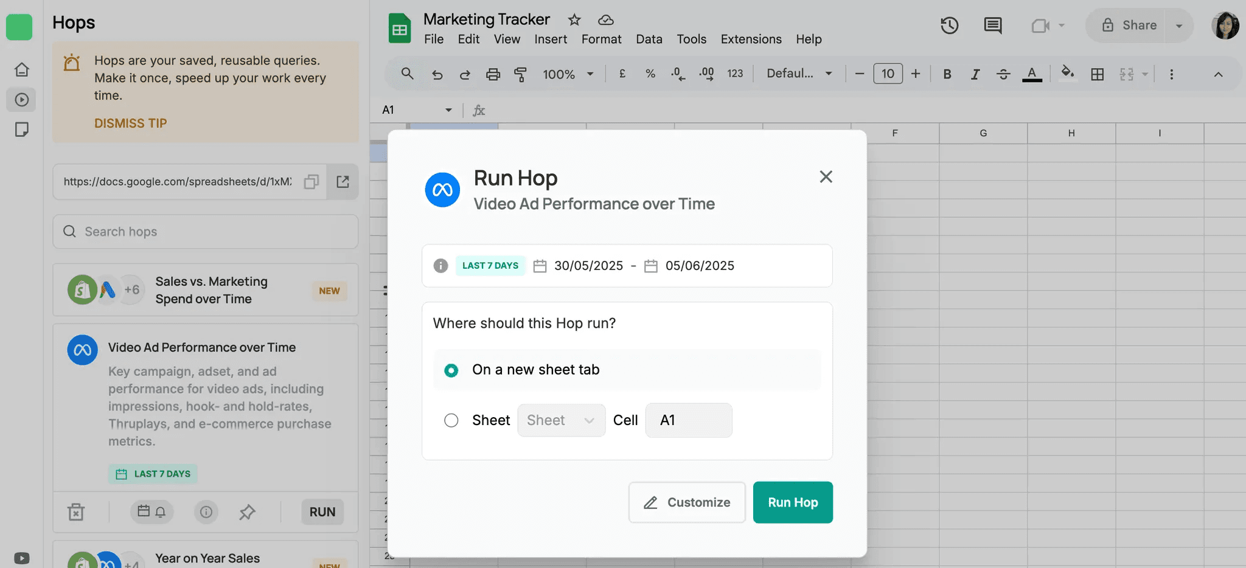Open the borders tool
The image size is (1246, 568).
coord(1098,74)
